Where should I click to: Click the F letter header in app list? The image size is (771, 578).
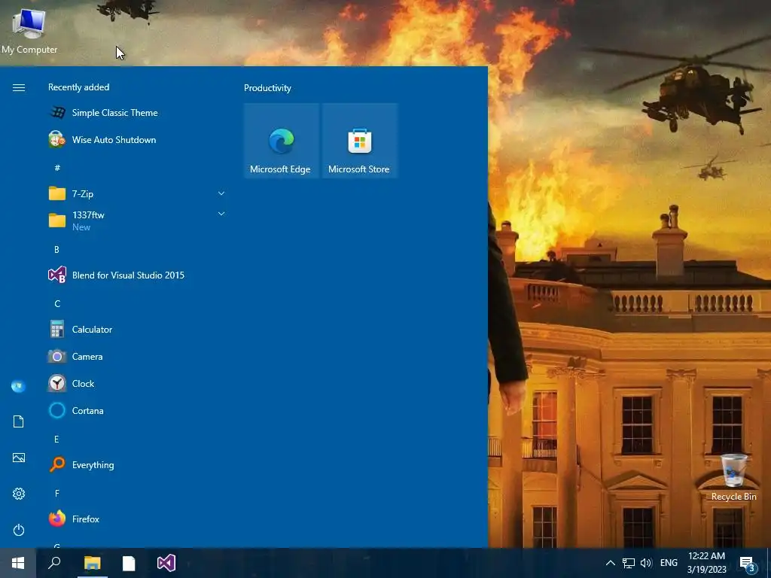(56, 493)
